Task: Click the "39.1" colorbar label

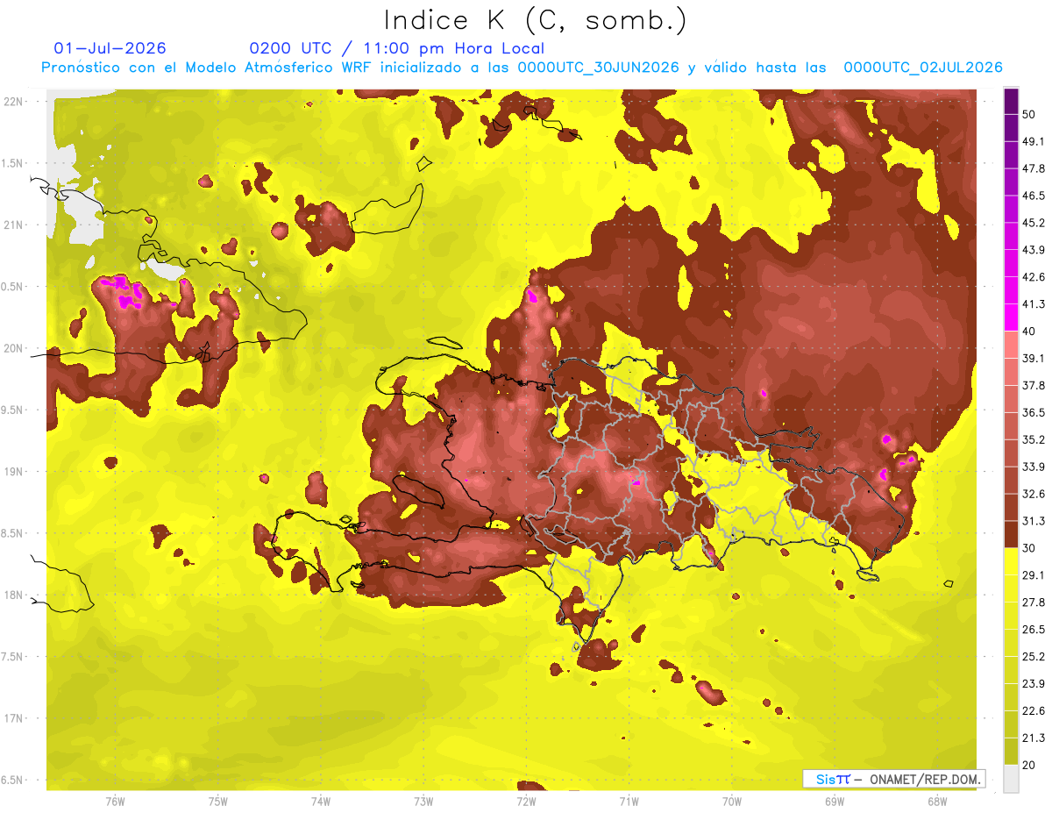Action: (x=1034, y=358)
